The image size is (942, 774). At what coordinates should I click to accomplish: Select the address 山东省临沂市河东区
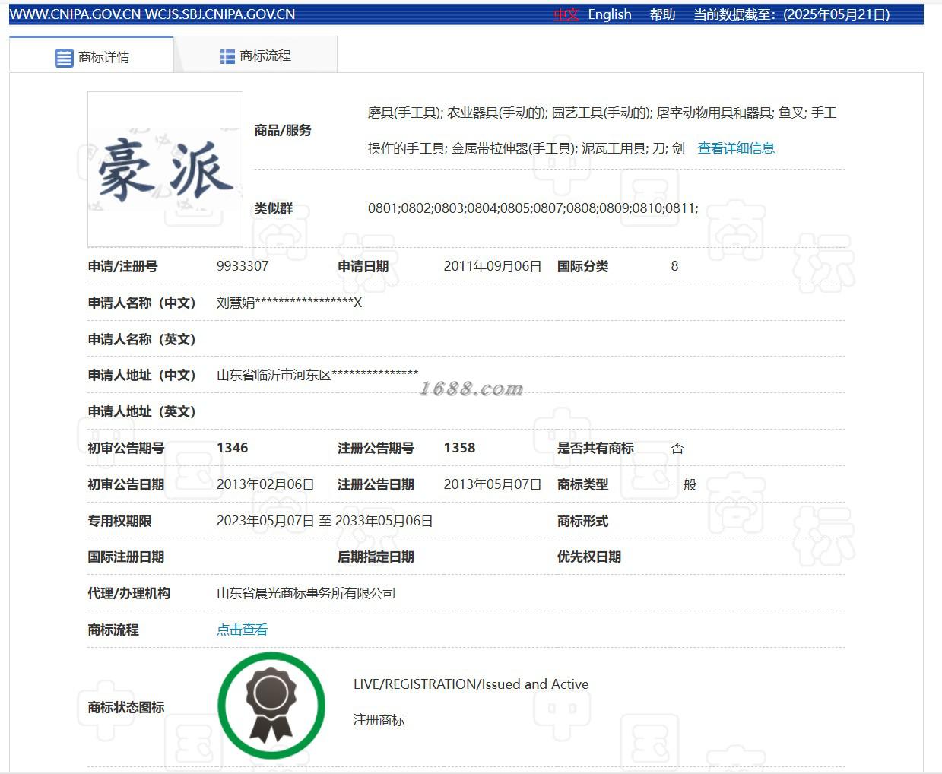pos(274,375)
